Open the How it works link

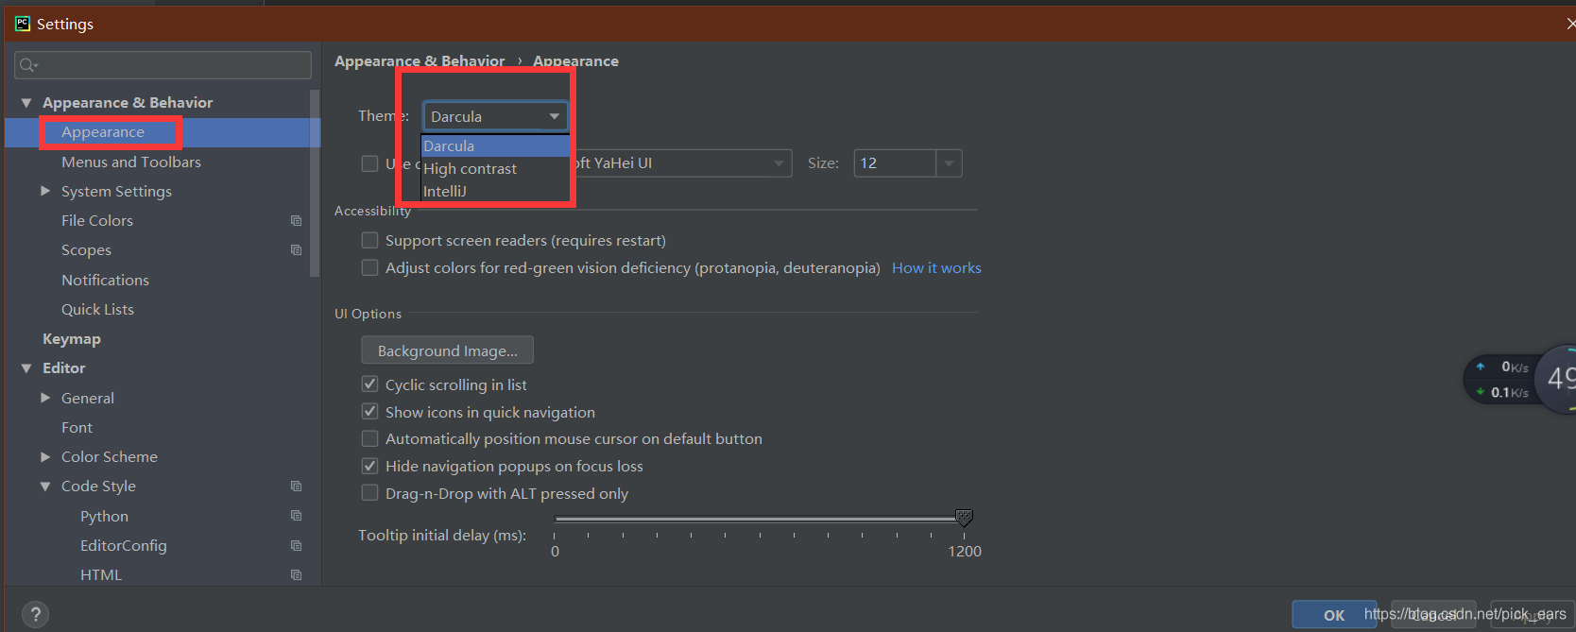936,267
